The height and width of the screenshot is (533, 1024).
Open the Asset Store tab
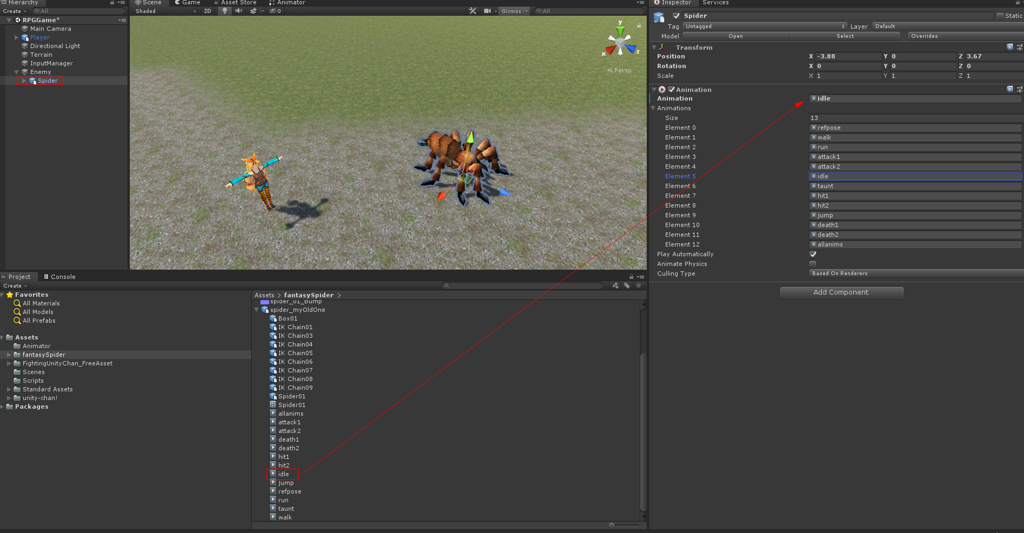tap(235, 3)
